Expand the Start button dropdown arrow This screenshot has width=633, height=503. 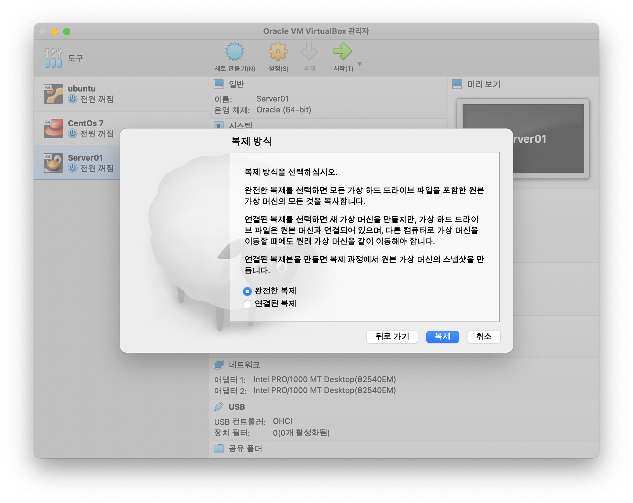click(360, 64)
